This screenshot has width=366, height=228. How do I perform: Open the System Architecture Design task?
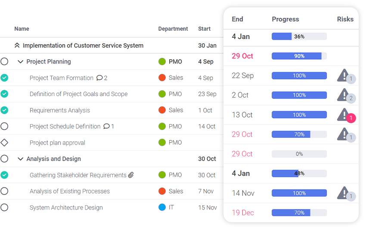coord(66,207)
